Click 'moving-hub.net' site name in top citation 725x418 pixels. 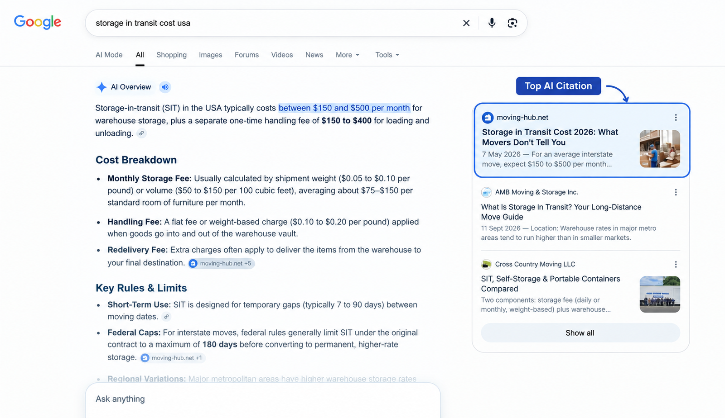(522, 118)
